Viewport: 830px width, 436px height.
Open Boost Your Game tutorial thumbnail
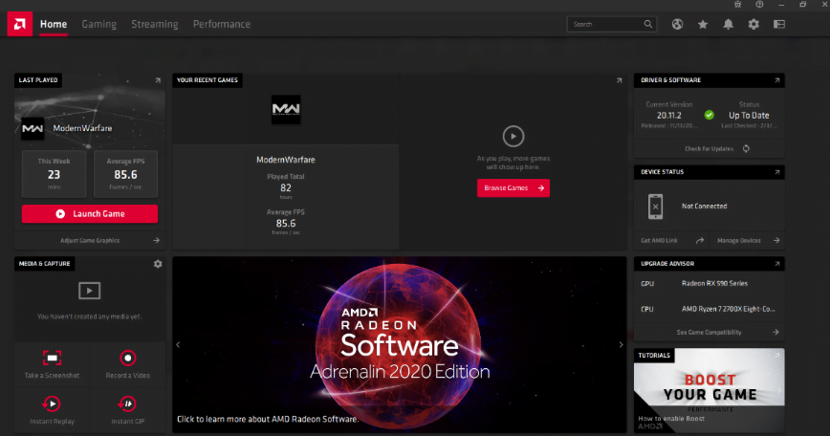(710, 390)
